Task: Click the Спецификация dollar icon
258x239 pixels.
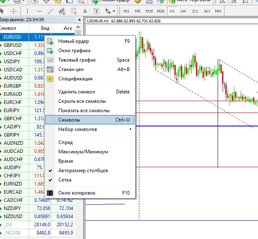Action: [x=50, y=79]
